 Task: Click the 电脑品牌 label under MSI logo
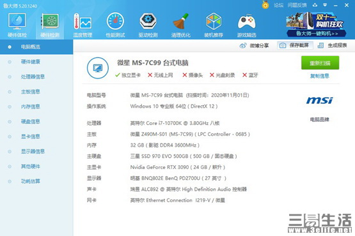tap(319, 119)
